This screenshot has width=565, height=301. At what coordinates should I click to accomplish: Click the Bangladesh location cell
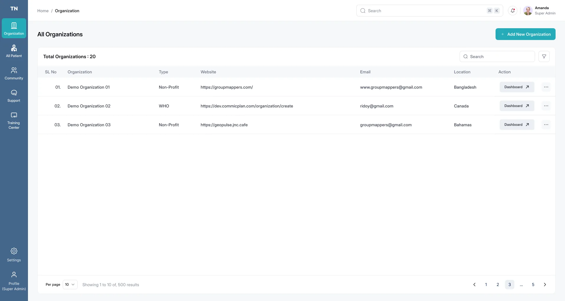click(x=465, y=87)
